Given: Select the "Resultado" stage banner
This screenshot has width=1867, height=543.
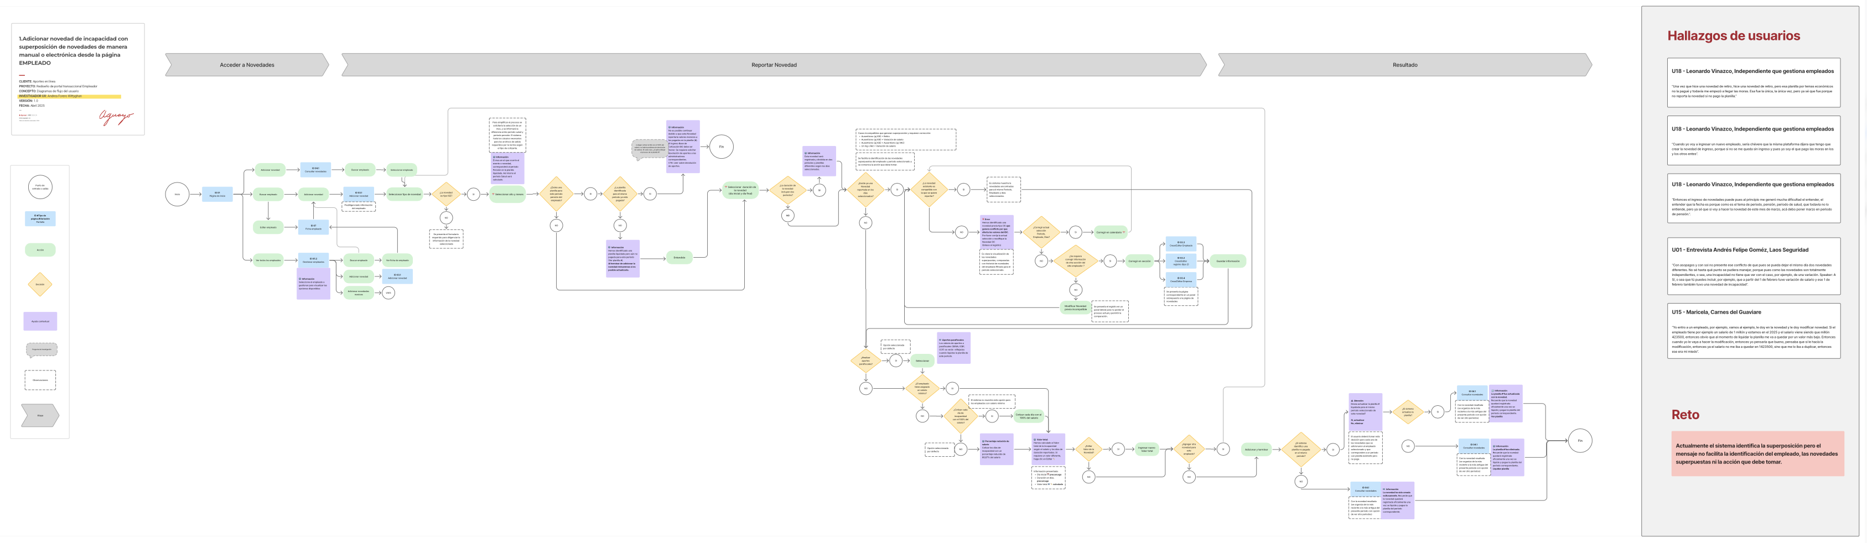Looking at the screenshot, I should click(x=1404, y=65).
